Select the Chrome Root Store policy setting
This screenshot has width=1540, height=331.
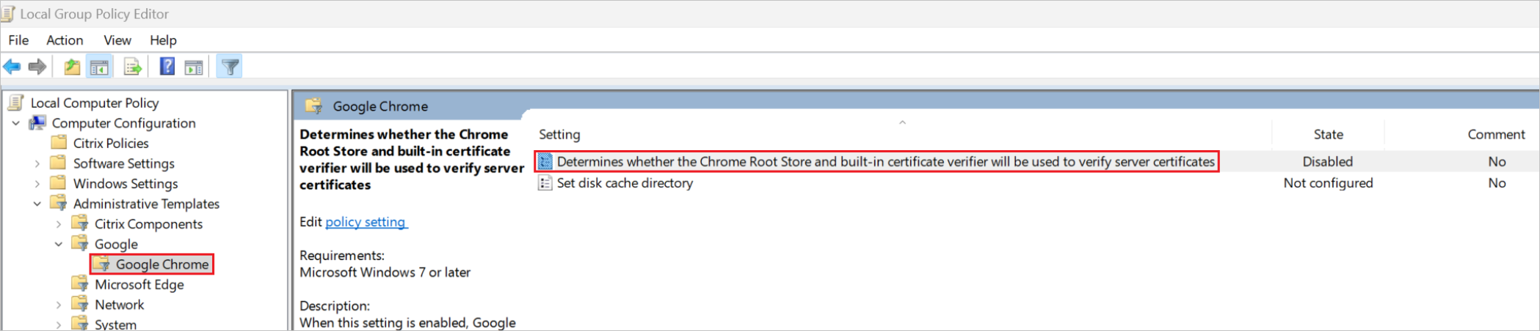[877, 162]
